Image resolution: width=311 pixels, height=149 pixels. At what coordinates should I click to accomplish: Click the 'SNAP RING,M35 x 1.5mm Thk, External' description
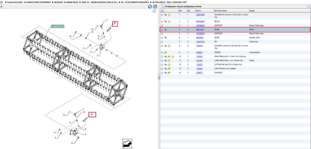tap(230, 57)
